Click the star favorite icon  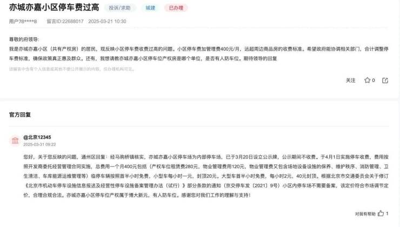coord(367,80)
